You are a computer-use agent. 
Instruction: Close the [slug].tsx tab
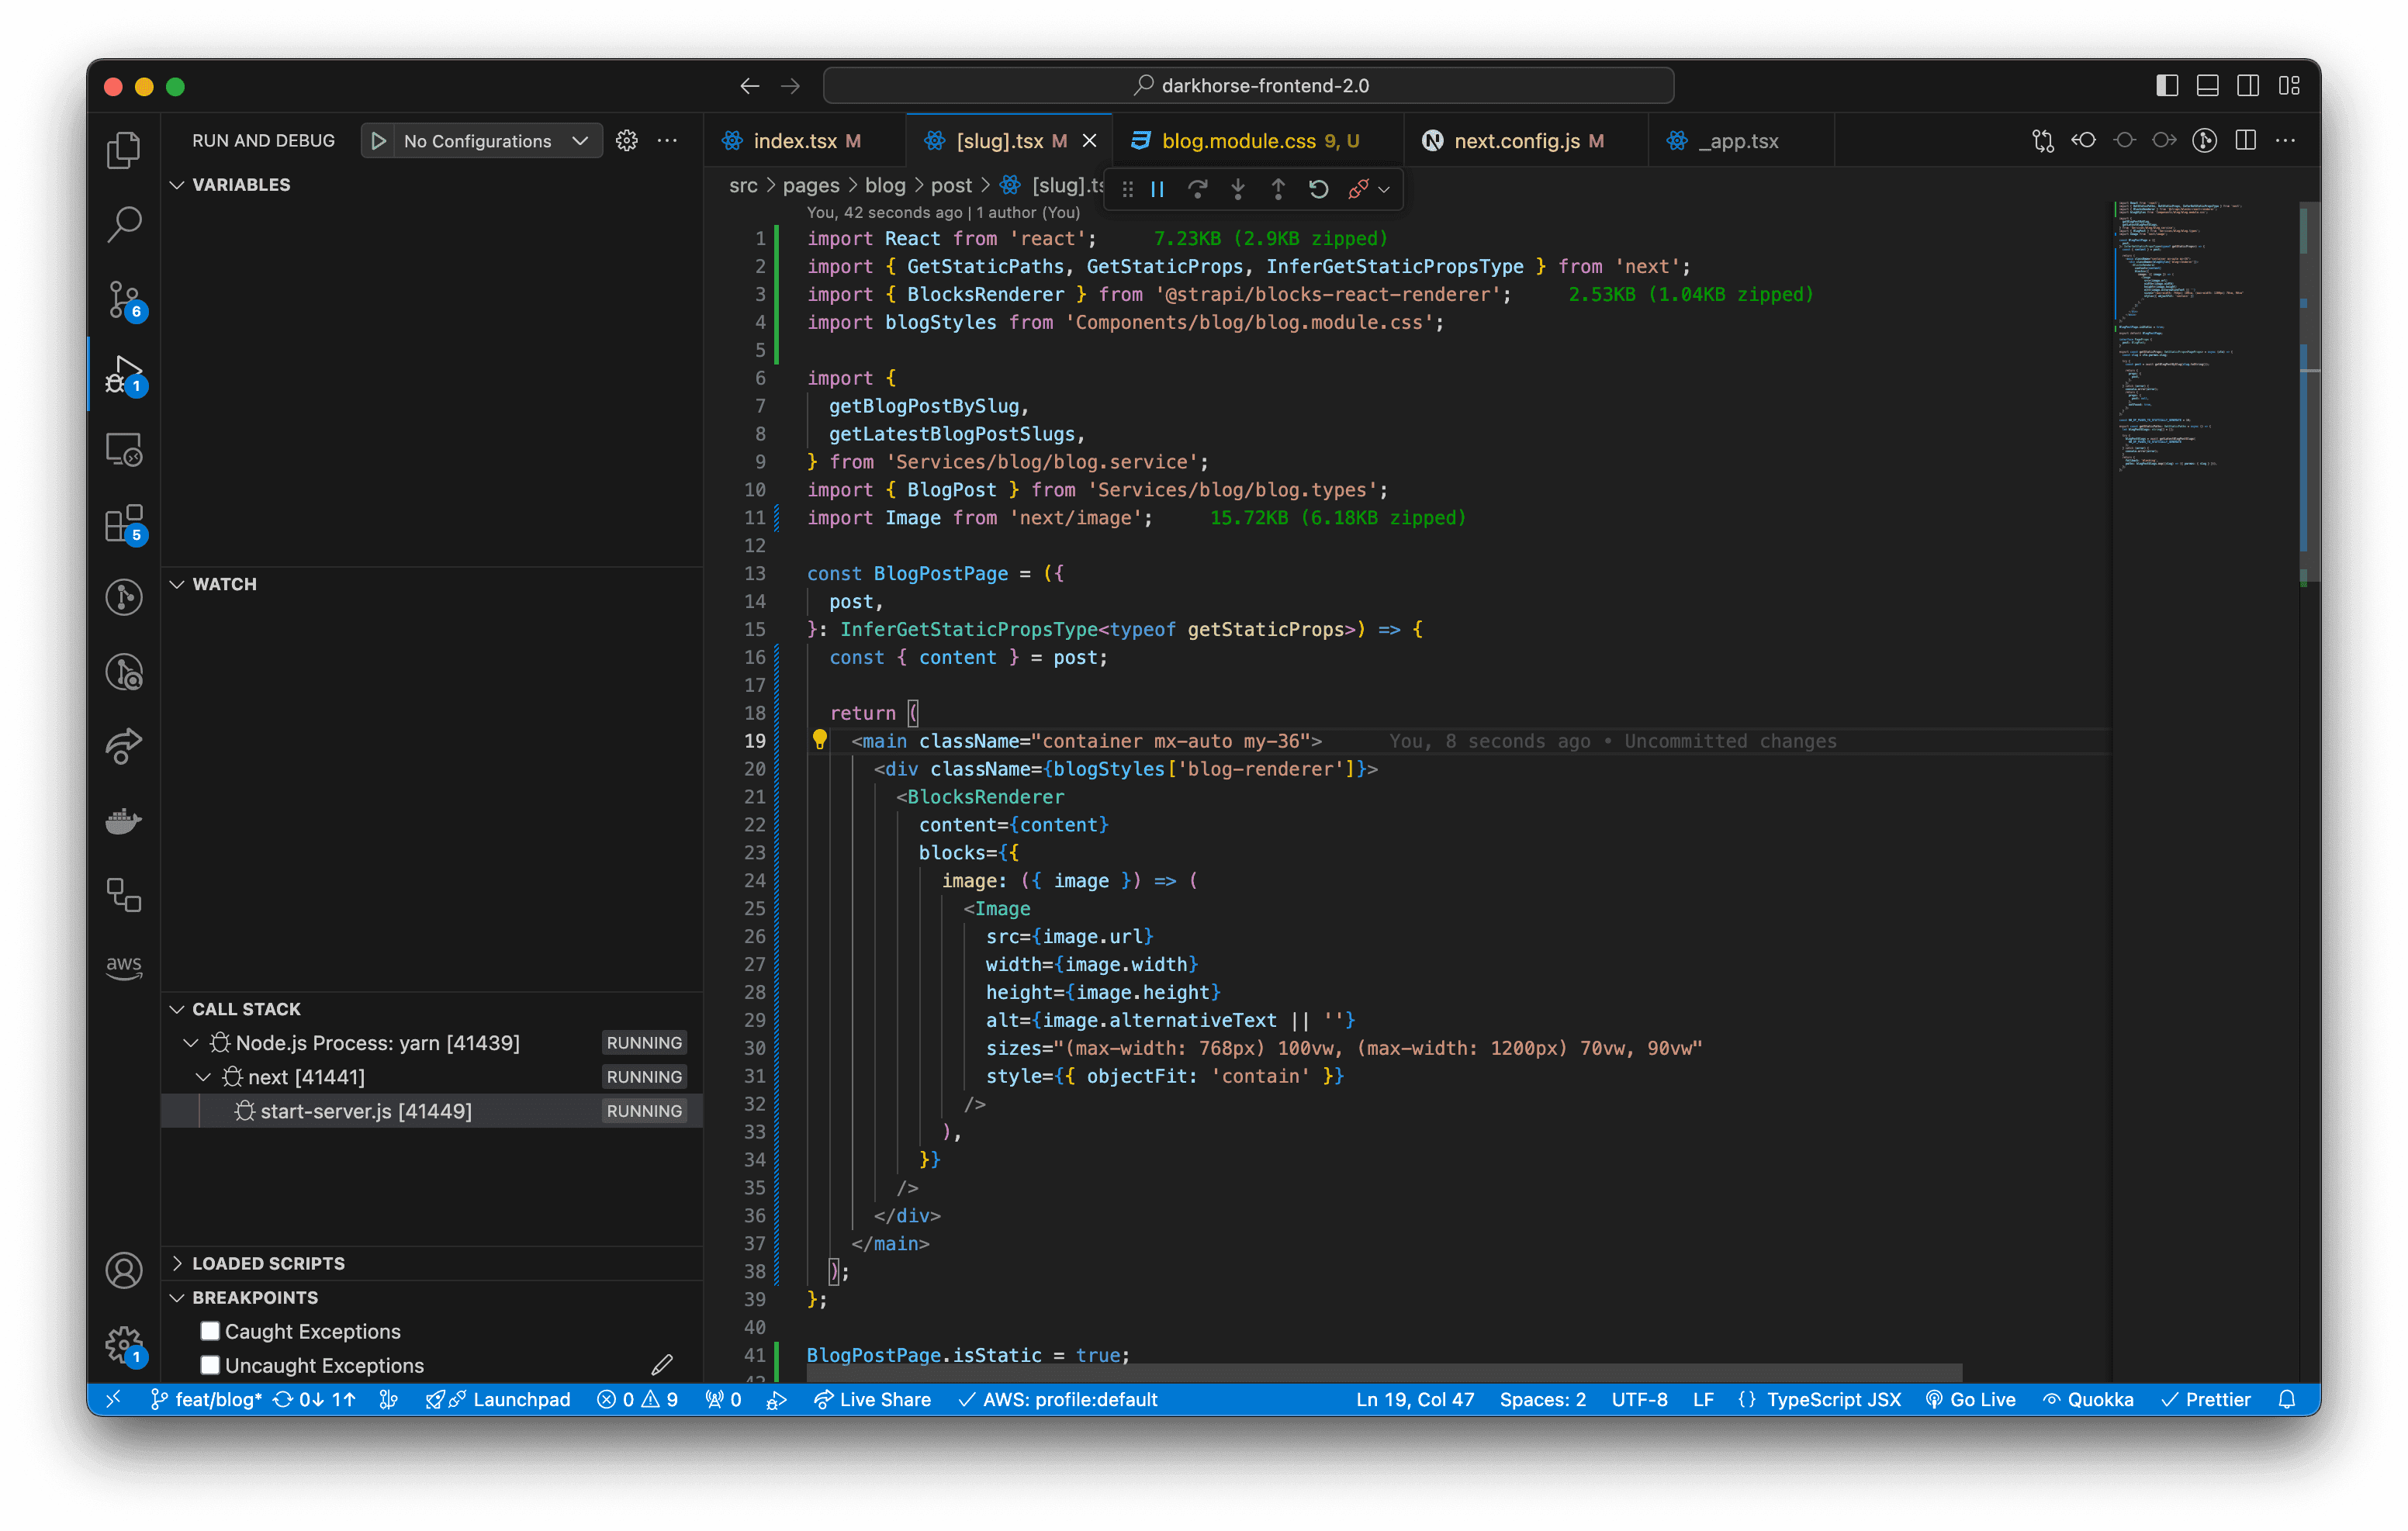pyautogui.click(x=1089, y=141)
